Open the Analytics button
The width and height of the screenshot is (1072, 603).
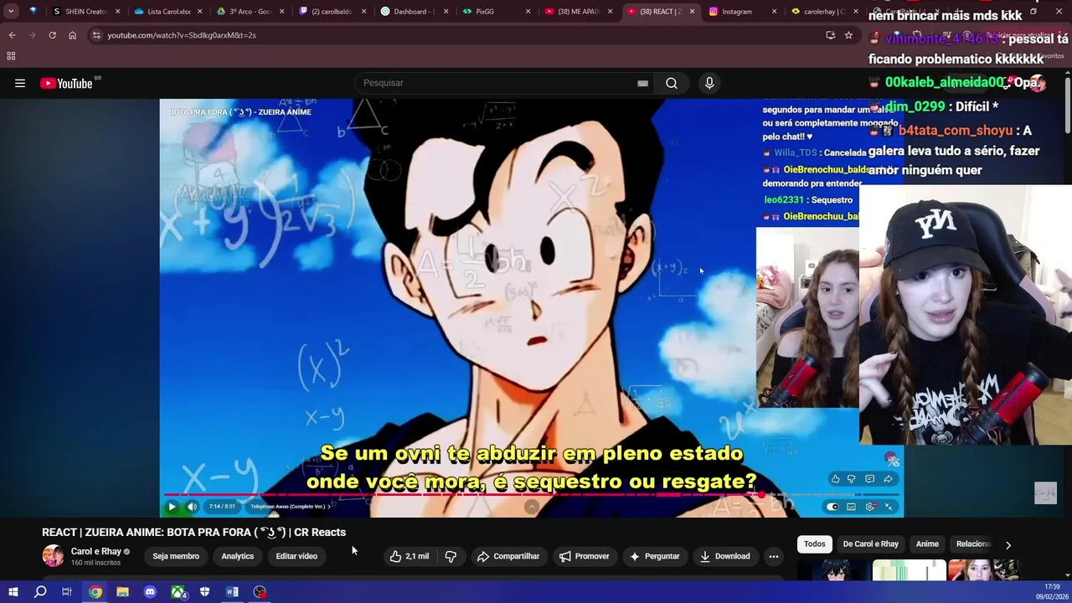coord(238,556)
